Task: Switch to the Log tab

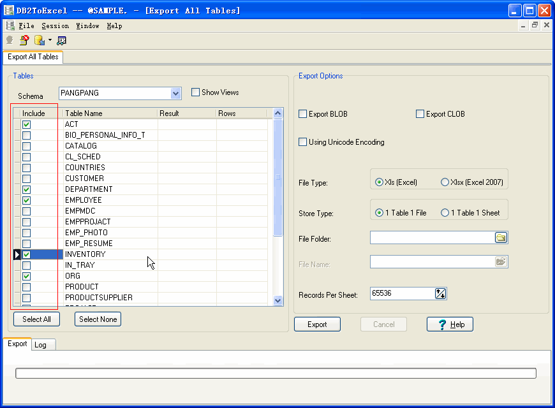Action: [43, 345]
